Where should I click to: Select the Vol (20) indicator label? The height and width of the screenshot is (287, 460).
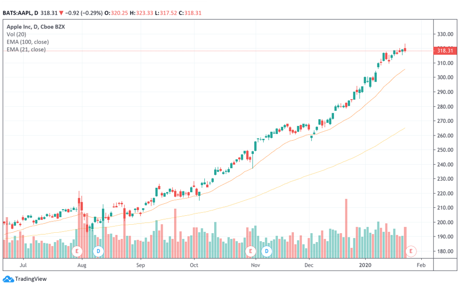pyautogui.click(x=17, y=34)
